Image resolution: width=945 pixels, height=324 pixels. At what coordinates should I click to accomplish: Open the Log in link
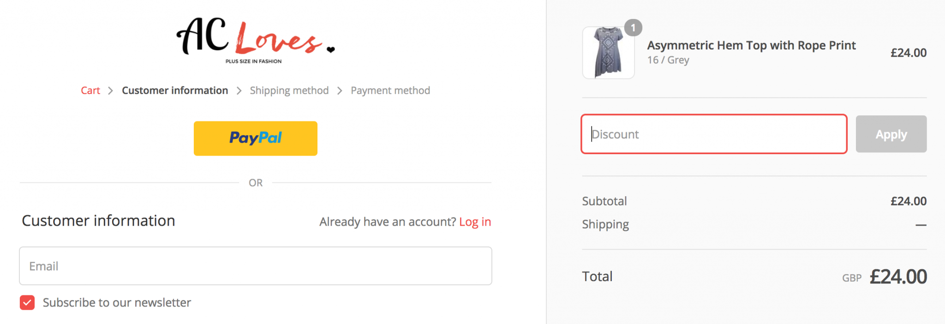[x=475, y=222]
